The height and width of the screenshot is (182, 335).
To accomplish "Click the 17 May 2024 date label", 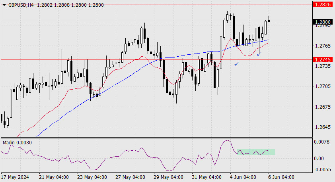I will tap(15, 177).
